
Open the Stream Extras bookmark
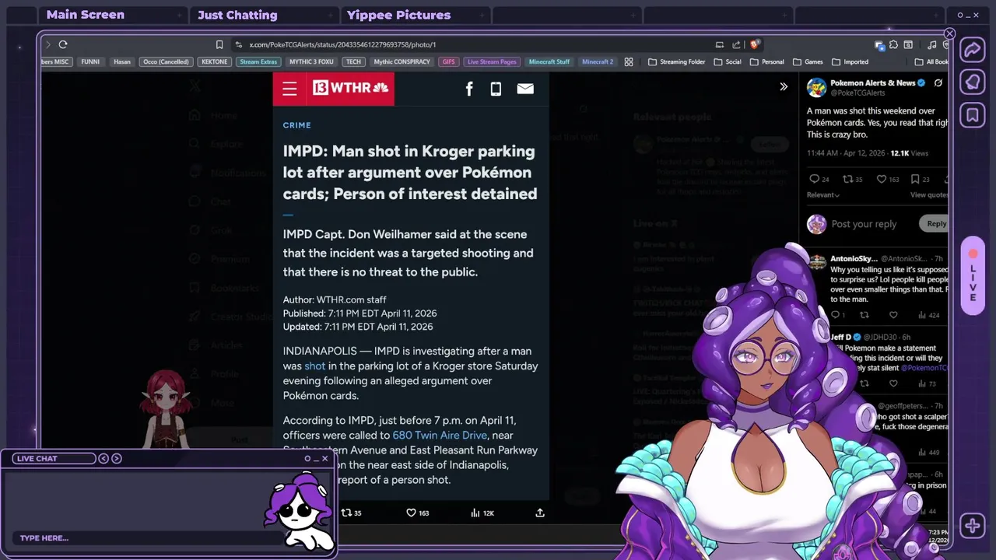click(258, 61)
